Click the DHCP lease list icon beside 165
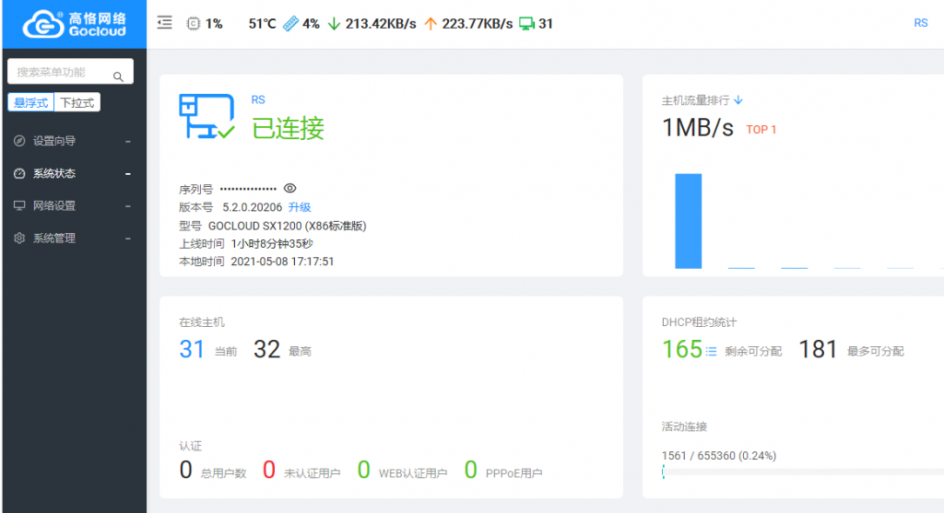The image size is (944, 513). 711,352
